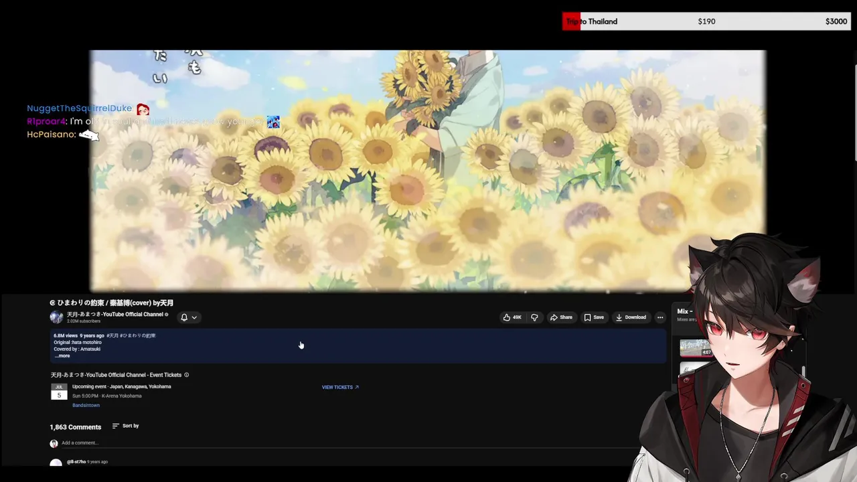Open the Sort by comments menu
The width and height of the screenshot is (857, 482).
pyautogui.click(x=125, y=426)
